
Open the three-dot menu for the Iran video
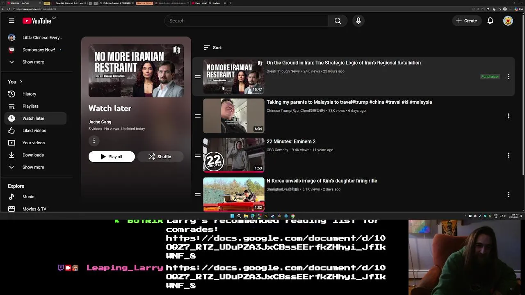[x=509, y=77]
